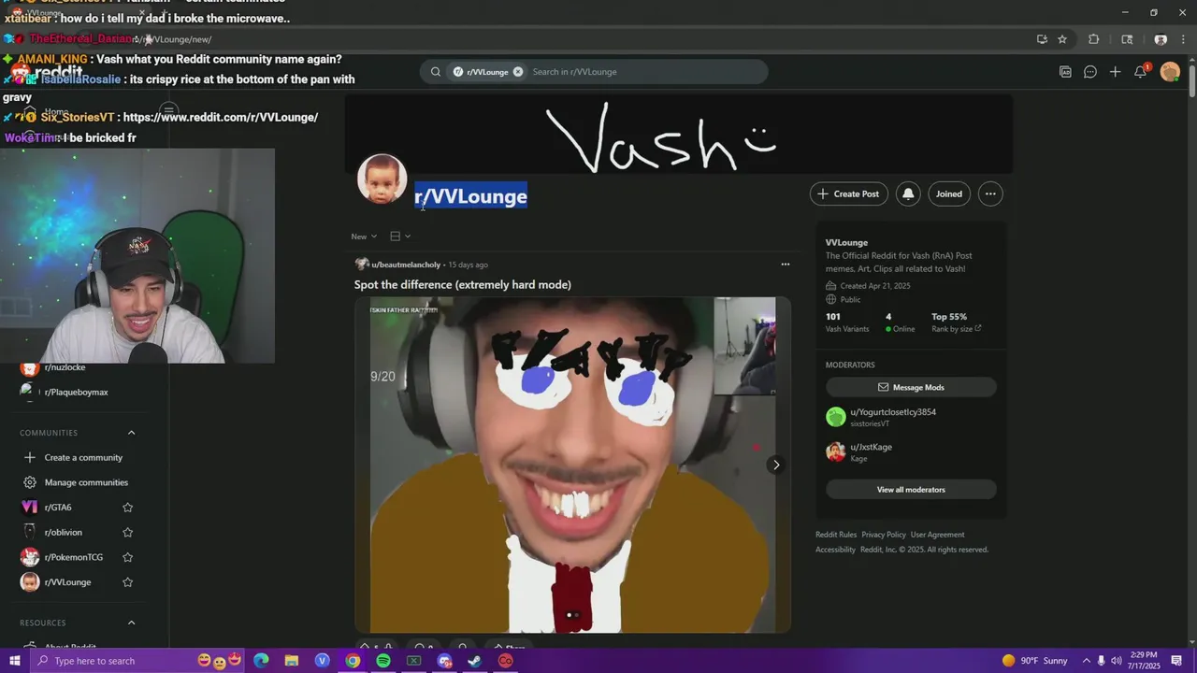The image size is (1197, 673).
Task: Favorite r/GTA6 with its star
Action: pyautogui.click(x=128, y=508)
